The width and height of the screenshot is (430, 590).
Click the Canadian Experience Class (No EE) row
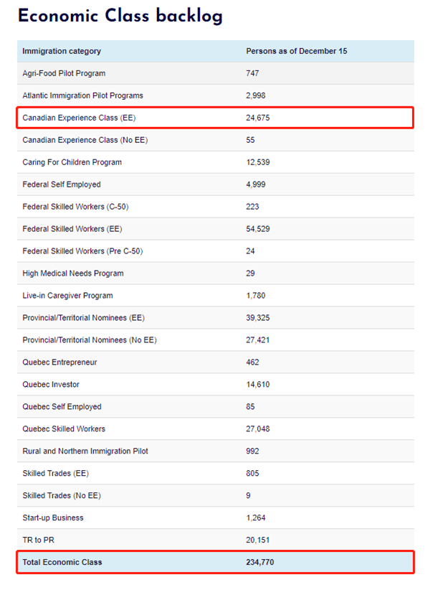(x=216, y=140)
